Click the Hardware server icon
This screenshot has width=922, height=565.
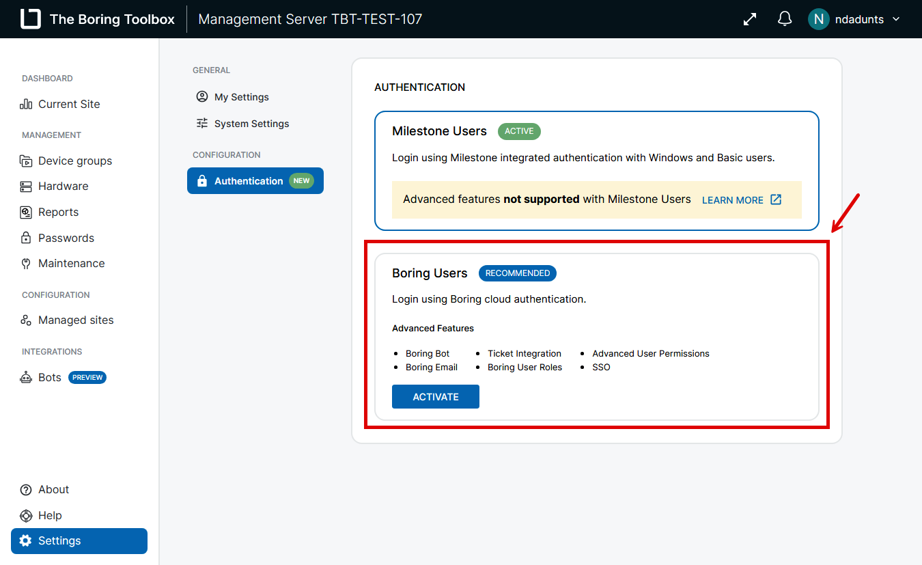pos(26,187)
